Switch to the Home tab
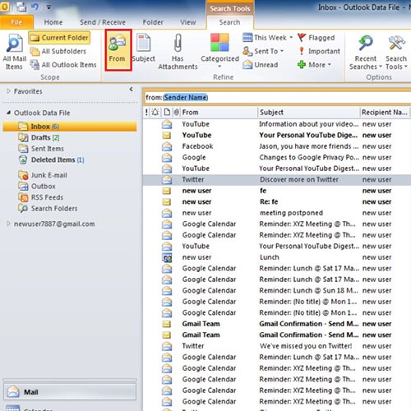Image resolution: width=411 pixels, height=411 pixels. (53, 22)
